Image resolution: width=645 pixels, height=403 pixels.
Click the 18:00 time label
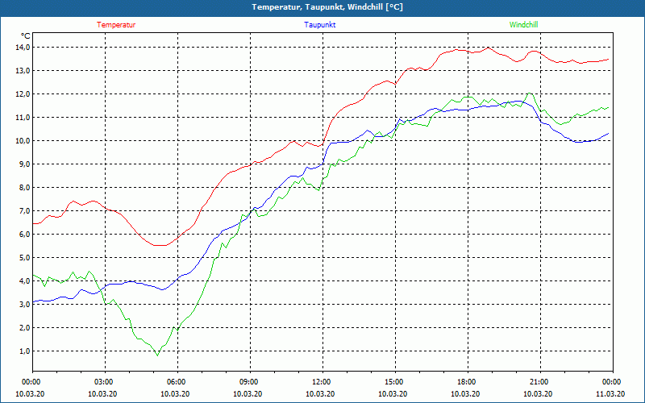[x=468, y=382]
